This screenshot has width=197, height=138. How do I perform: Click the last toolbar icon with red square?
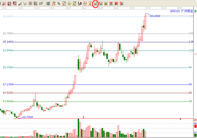pos(121,4)
